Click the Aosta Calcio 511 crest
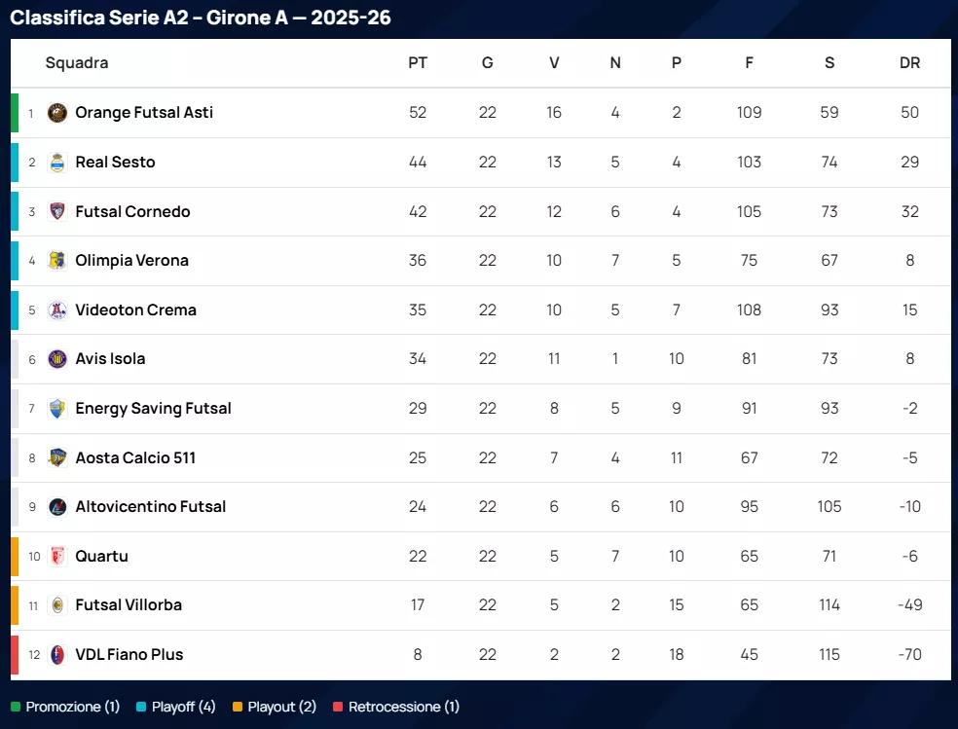The height and width of the screenshot is (729, 958). coord(57,457)
